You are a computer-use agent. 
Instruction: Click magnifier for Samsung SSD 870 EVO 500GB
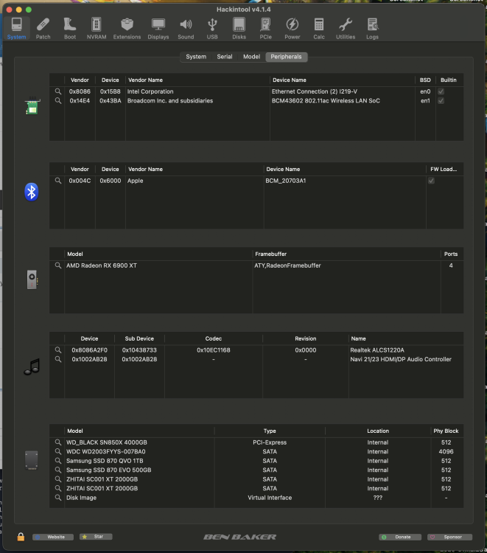click(58, 470)
